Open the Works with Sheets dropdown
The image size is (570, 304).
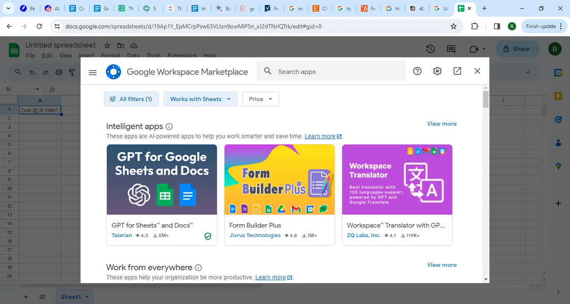[200, 99]
